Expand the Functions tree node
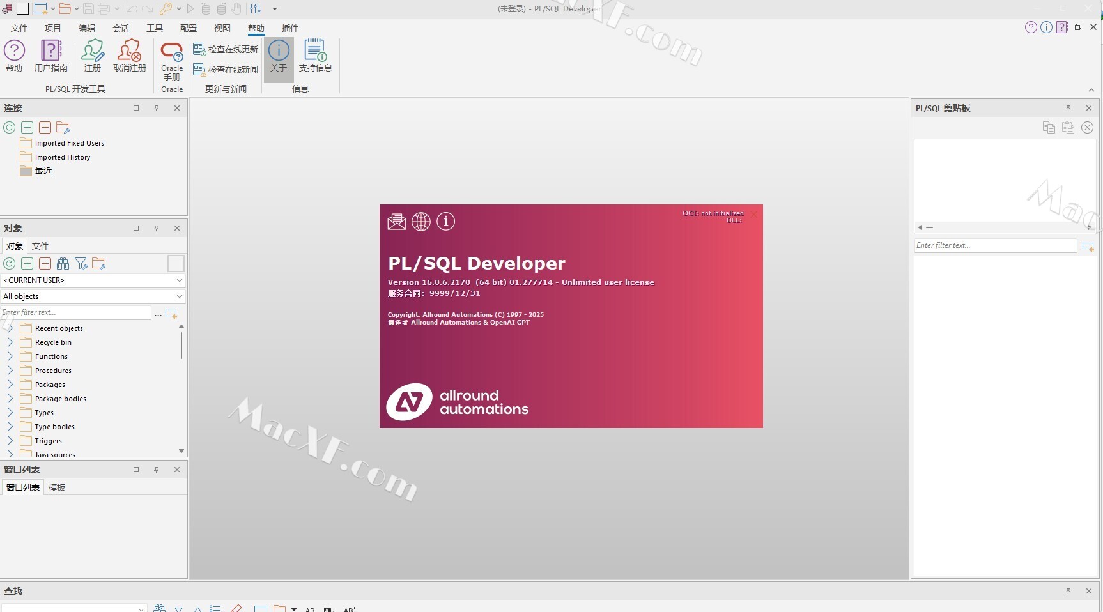 pos(10,356)
